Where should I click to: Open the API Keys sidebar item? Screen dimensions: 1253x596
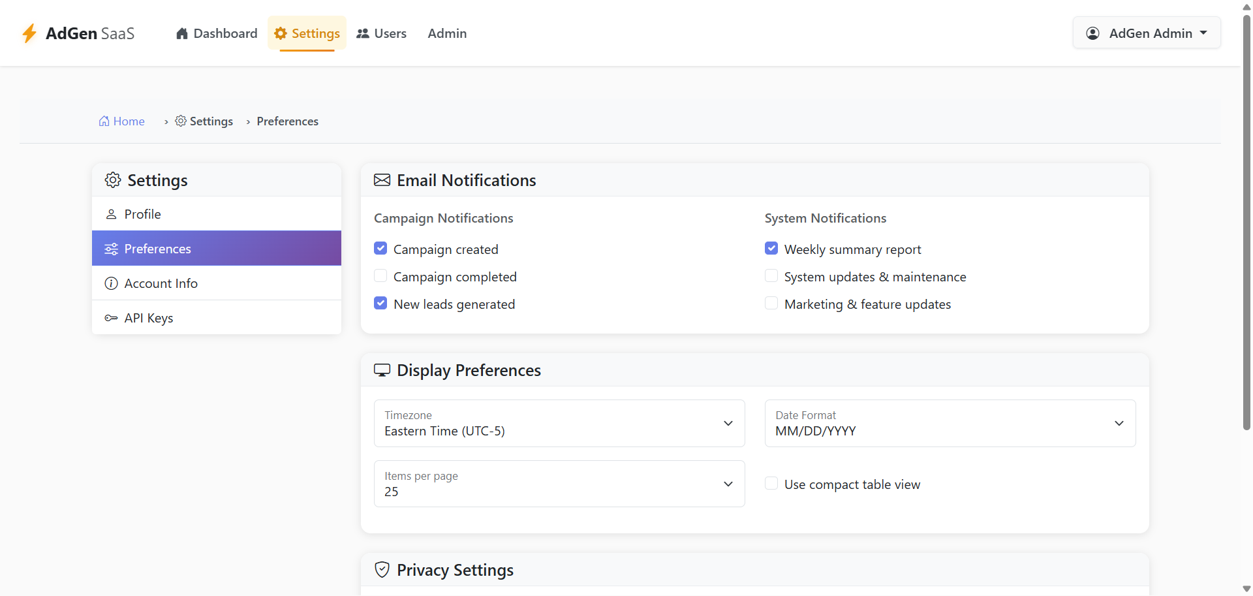coord(217,317)
